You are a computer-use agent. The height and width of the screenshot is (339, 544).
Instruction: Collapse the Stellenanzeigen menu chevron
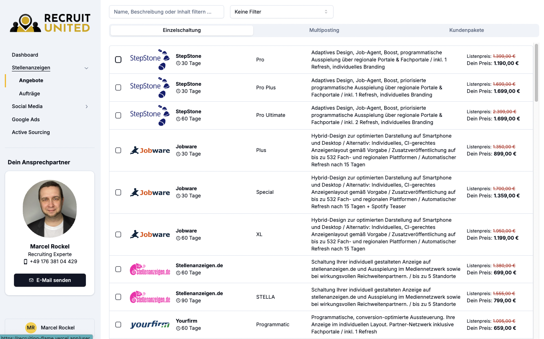pos(86,68)
